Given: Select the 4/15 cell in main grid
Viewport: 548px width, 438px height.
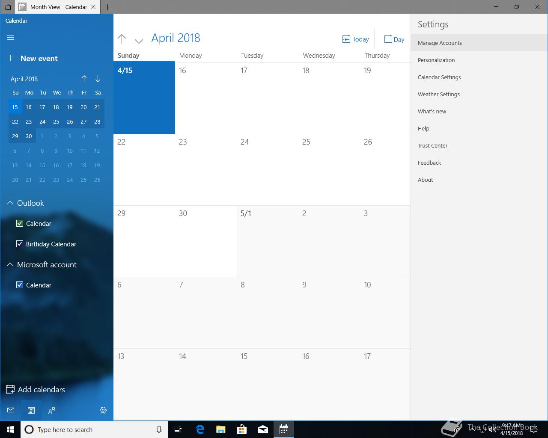Looking at the screenshot, I should pyautogui.click(x=144, y=98).
